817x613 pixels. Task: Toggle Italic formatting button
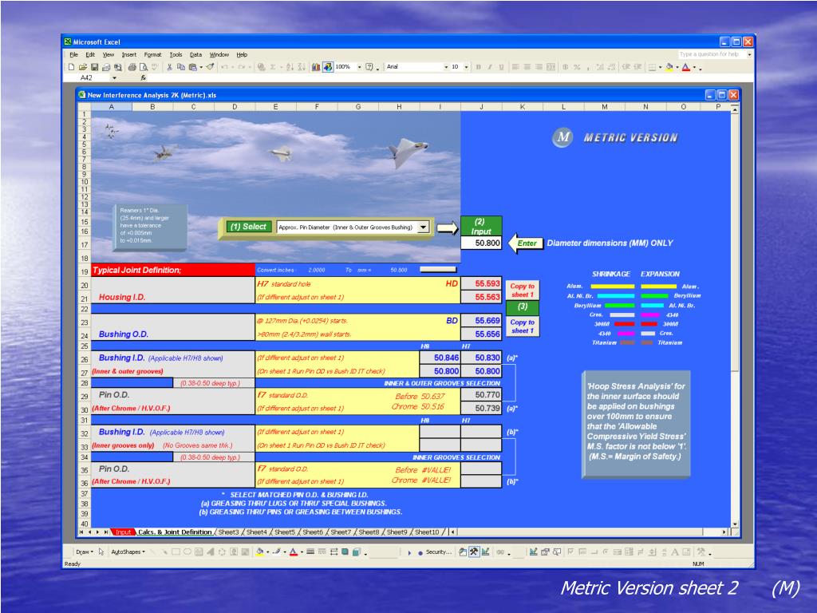489,67
